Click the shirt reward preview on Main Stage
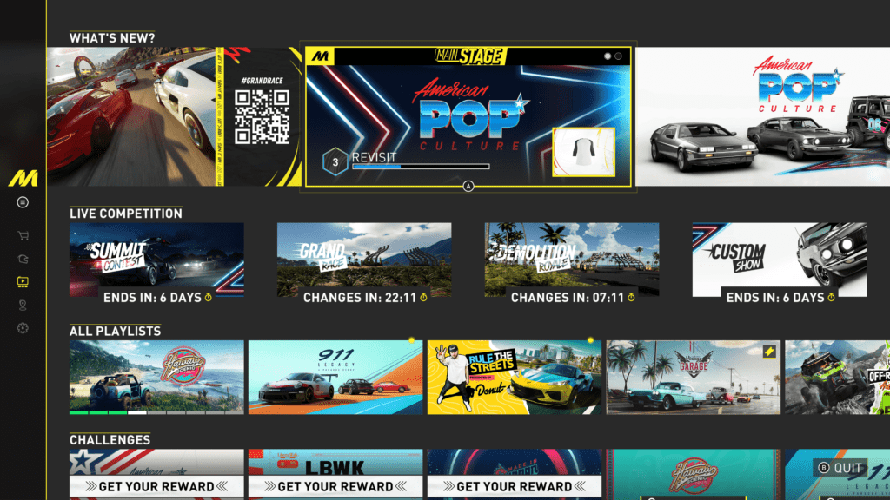The height and width of the screenshot is (500, 890). tap(583, 152)
